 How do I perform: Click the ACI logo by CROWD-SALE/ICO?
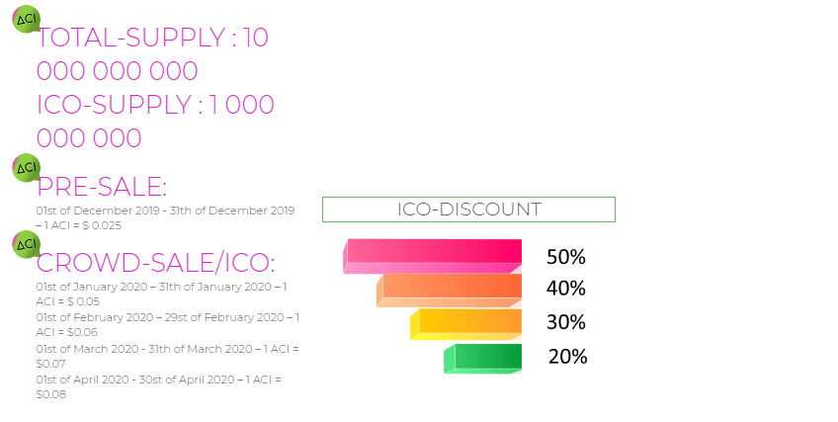pos(26,244)
